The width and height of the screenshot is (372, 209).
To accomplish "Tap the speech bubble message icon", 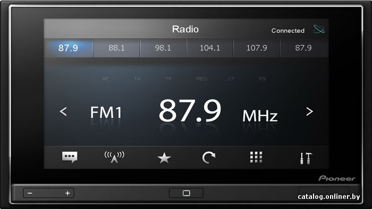I will [70, 157].
